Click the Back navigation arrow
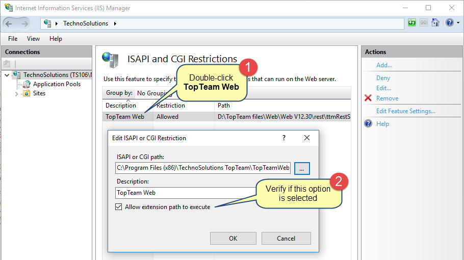464x260 pixels. [x=9, y=23]
